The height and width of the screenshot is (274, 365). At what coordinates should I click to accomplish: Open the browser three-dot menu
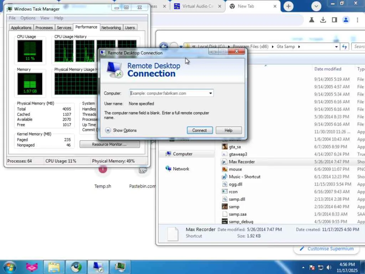pyautogui.click(x=357, y=20)
